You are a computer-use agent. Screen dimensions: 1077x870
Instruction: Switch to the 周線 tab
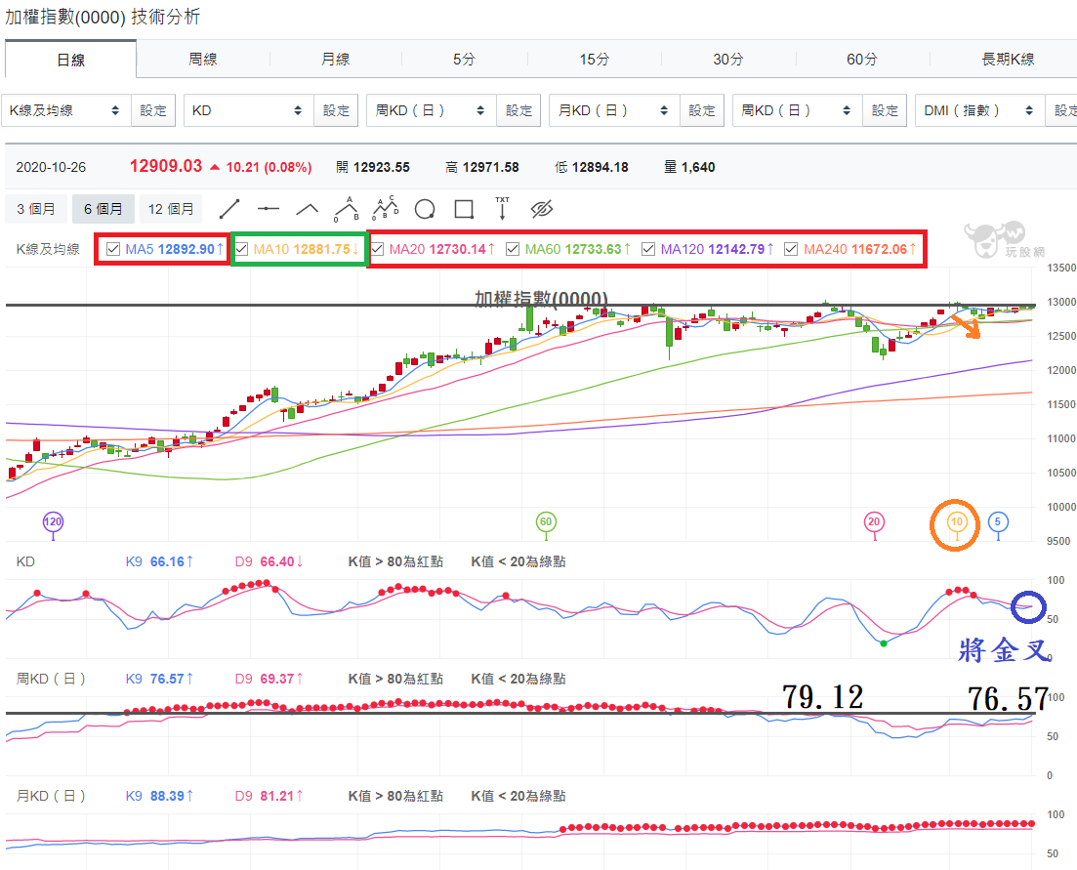(x=203, y=59)
